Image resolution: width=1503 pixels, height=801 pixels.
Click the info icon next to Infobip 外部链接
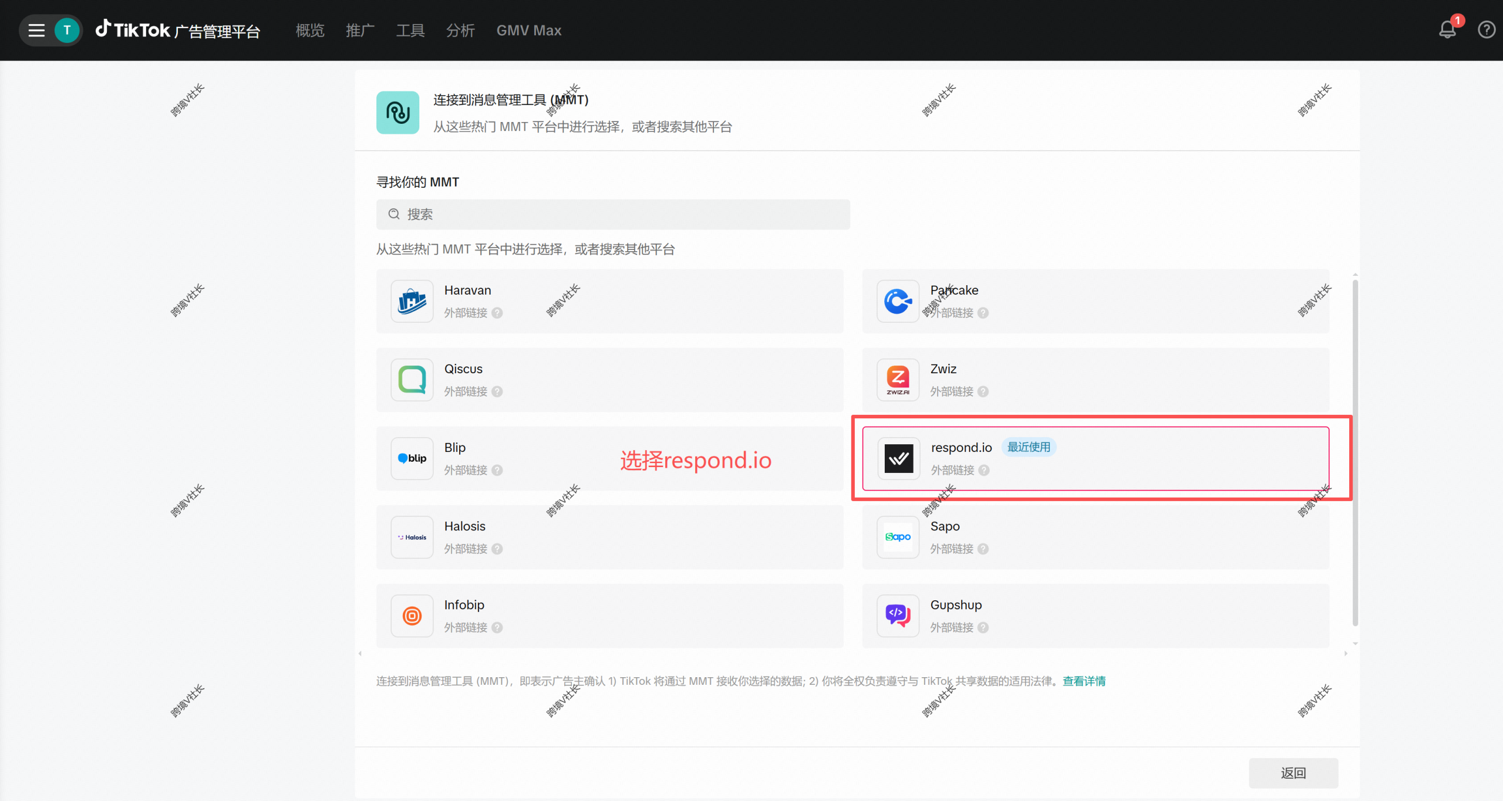497,627
